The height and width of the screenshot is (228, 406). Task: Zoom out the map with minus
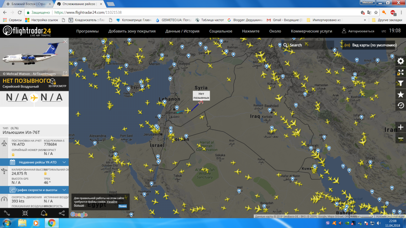coord(401,139)
